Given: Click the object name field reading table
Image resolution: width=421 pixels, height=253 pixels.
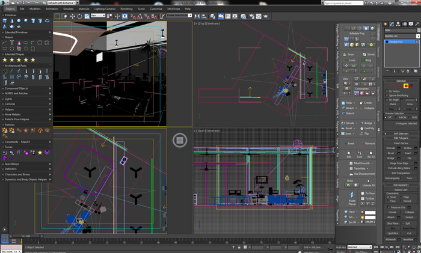Looking at the screenshot, I should 400,30.
